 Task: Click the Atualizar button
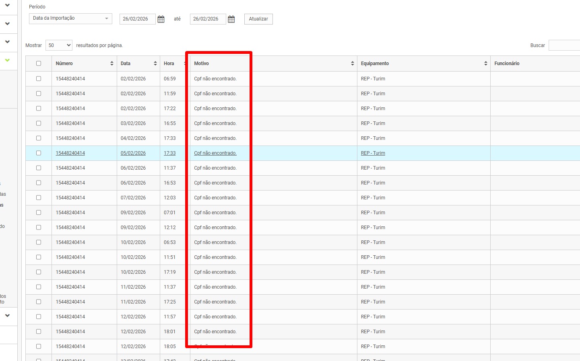pos(258,19)
